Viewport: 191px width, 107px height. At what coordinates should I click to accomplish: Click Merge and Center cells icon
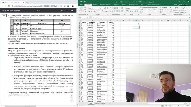coord(122,11)
